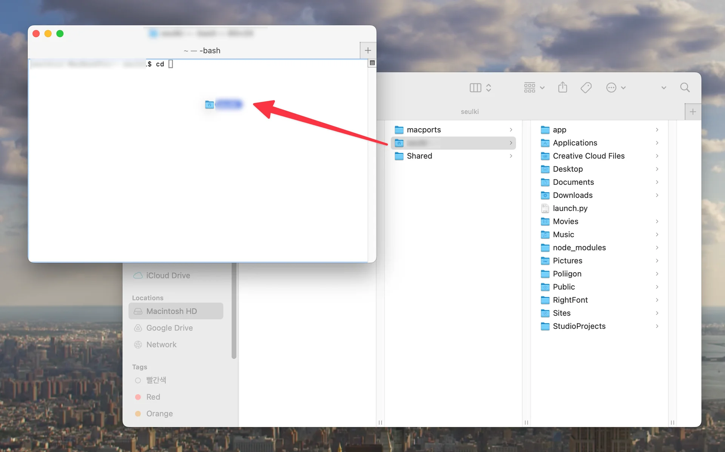
Task: Click the Finder search magnifier icon
Action: 685,88
